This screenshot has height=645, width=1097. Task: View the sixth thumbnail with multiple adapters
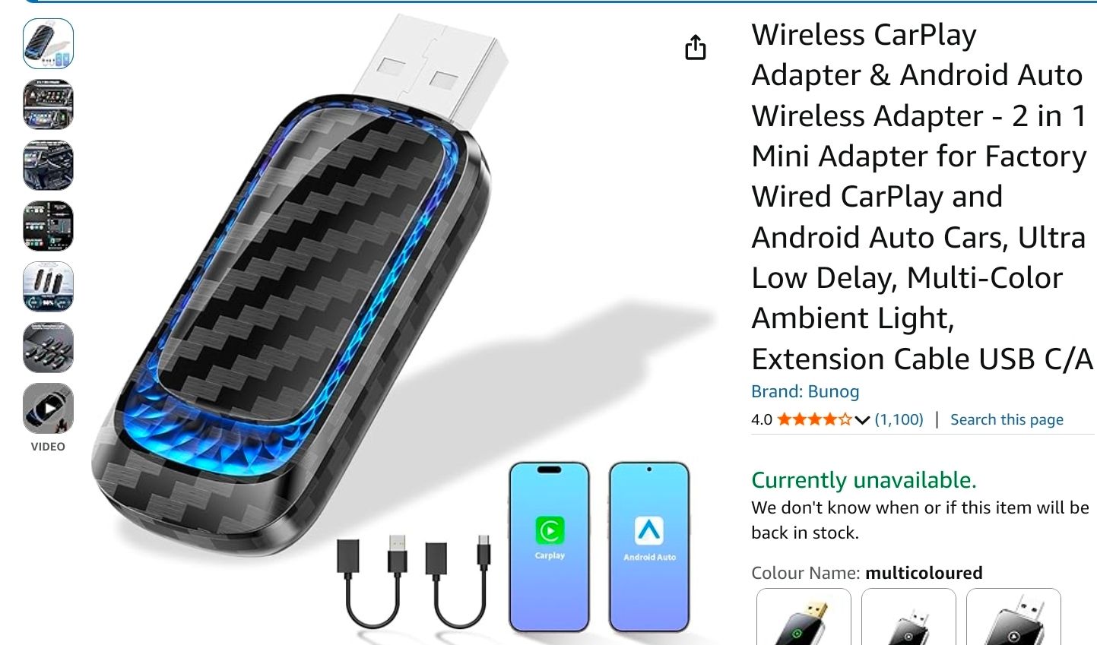click(49, 348)
